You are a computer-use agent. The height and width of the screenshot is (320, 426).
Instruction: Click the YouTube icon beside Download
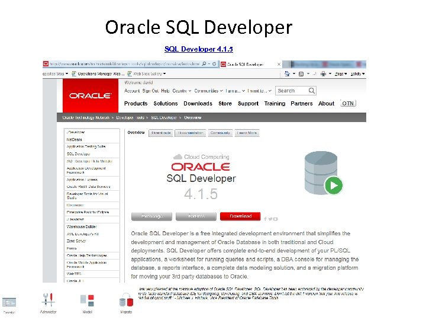276,219
